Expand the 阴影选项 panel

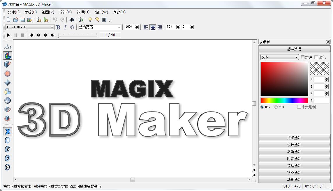pos(294,158)
